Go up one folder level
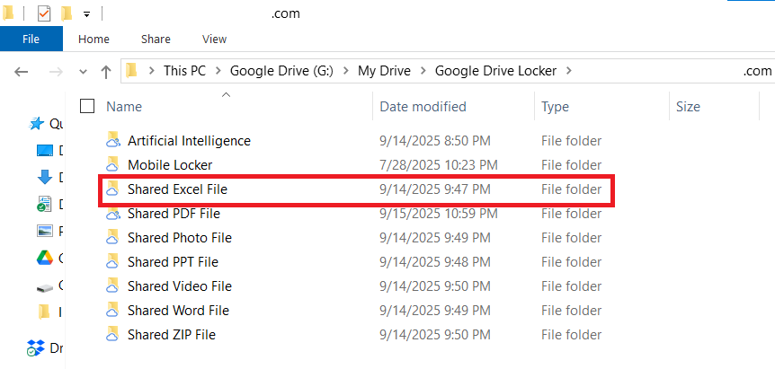 pos(106,71)
